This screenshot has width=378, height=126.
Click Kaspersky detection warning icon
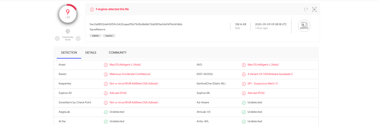point(106,83)
